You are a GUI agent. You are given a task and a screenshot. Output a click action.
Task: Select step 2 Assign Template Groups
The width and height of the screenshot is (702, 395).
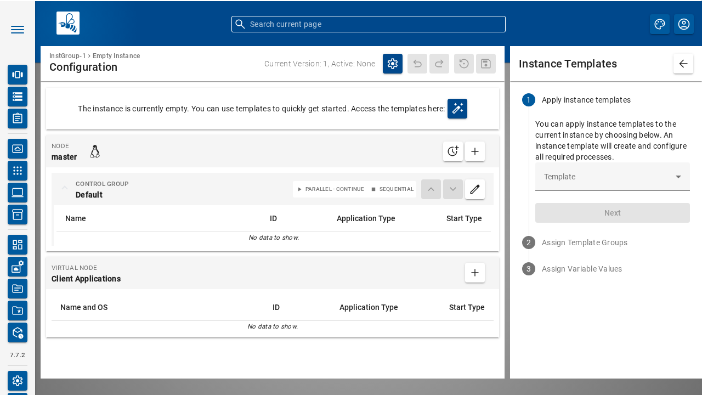click(x=584, y=242)
